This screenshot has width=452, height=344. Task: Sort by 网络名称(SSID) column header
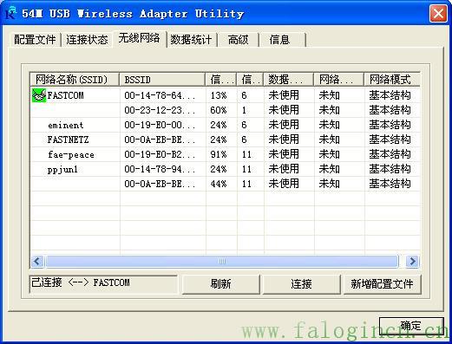(x=75, y=80)
